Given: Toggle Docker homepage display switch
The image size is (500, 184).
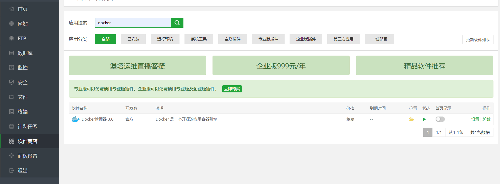Looking at the screenshot, I should (440, 119).
